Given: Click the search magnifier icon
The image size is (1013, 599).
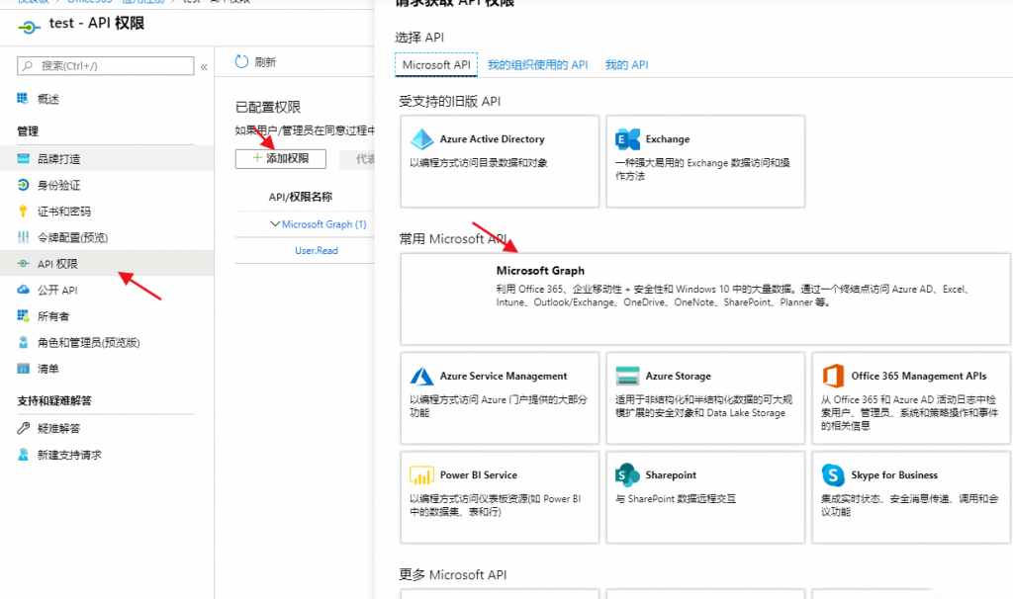Looking at the screenshot, I should click(x=27, y=66).
